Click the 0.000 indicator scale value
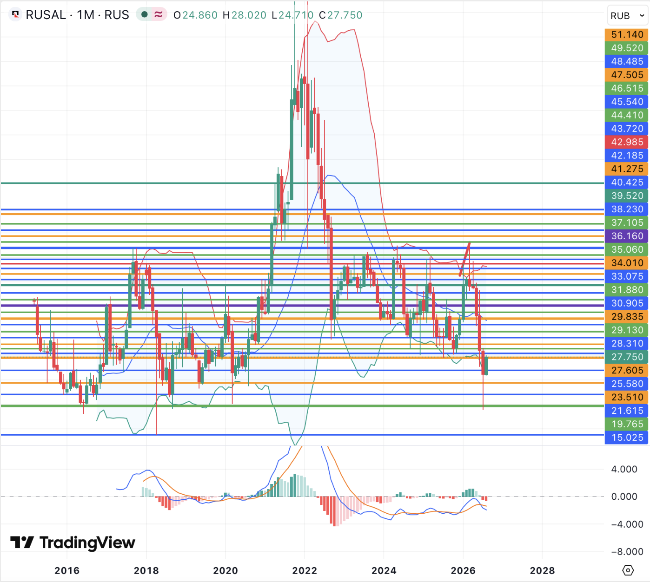The image size is (650, 582). [x=624, y=497]
